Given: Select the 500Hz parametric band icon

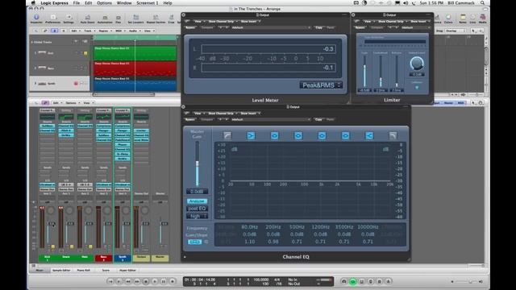Looking at the screenshot, I should [x=298, y=135].
